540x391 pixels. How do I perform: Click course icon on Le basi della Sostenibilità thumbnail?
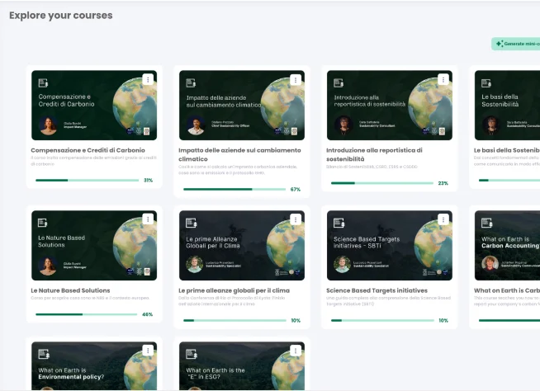click(486, 83)
